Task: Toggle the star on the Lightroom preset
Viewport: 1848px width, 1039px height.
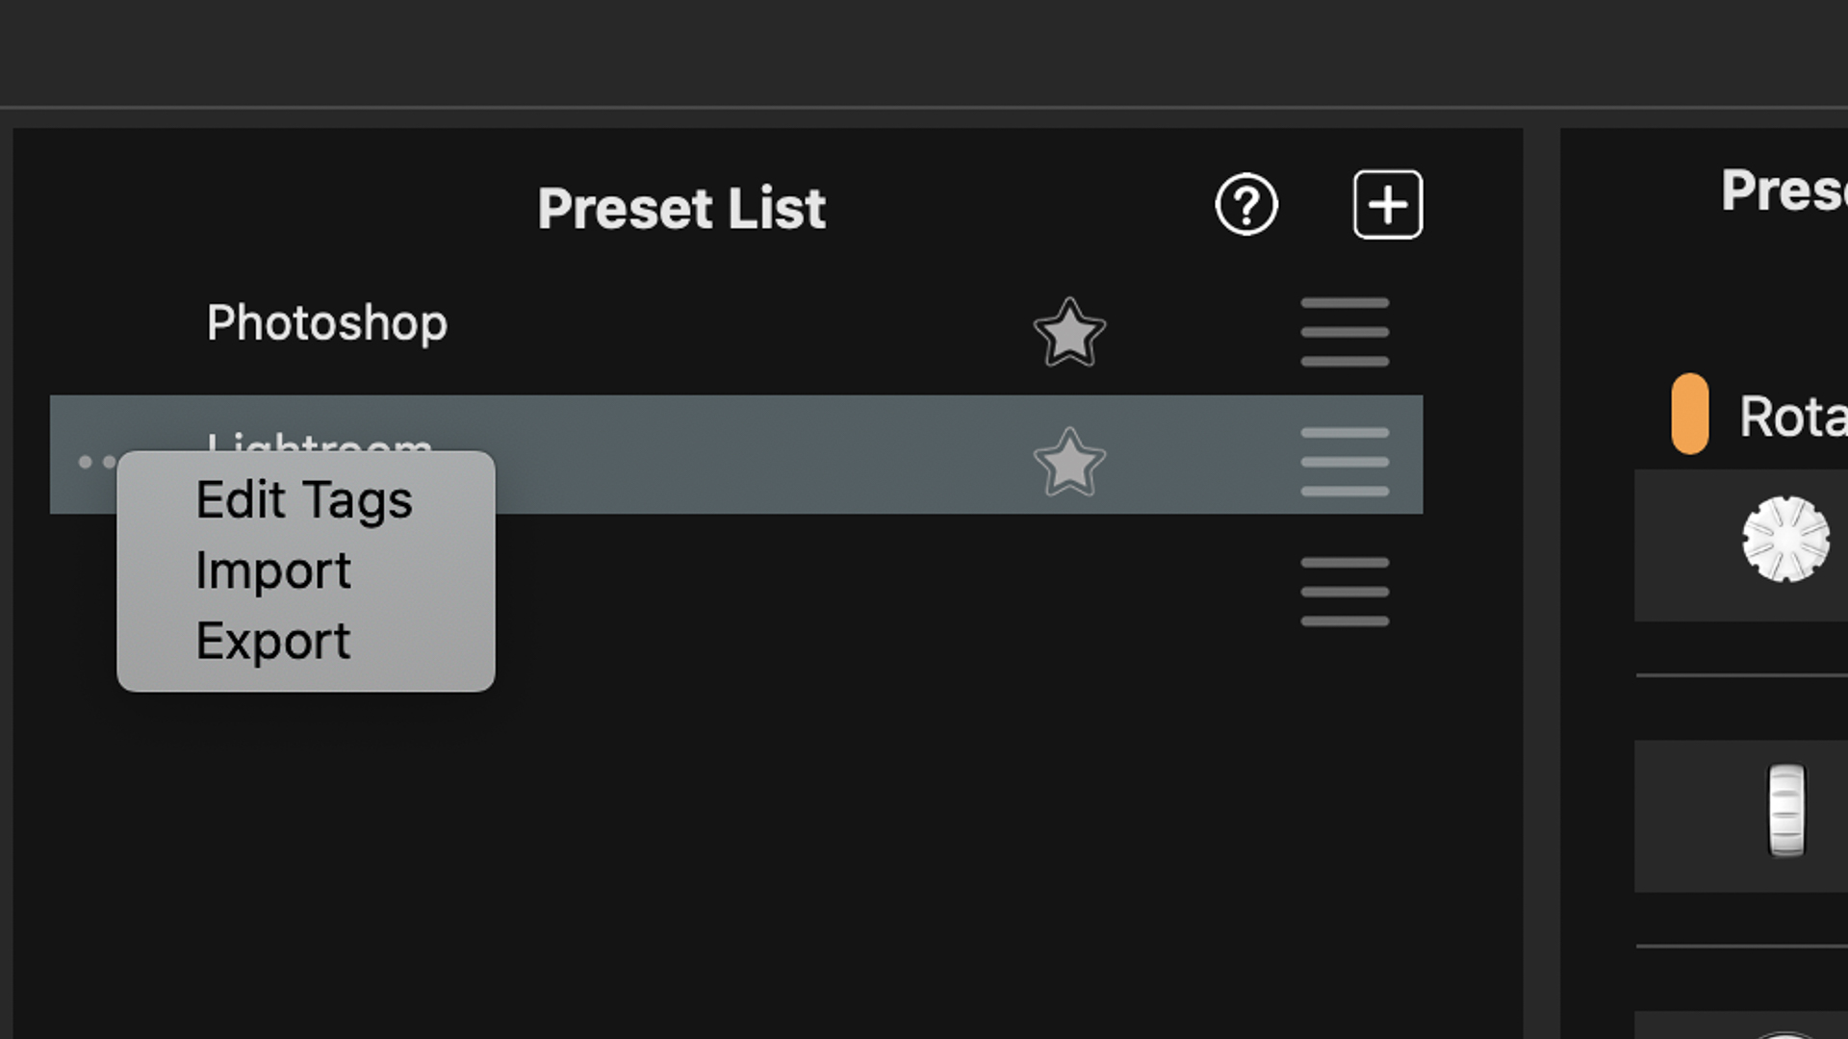Action: pyautogui.click(x=1068, y=463)
